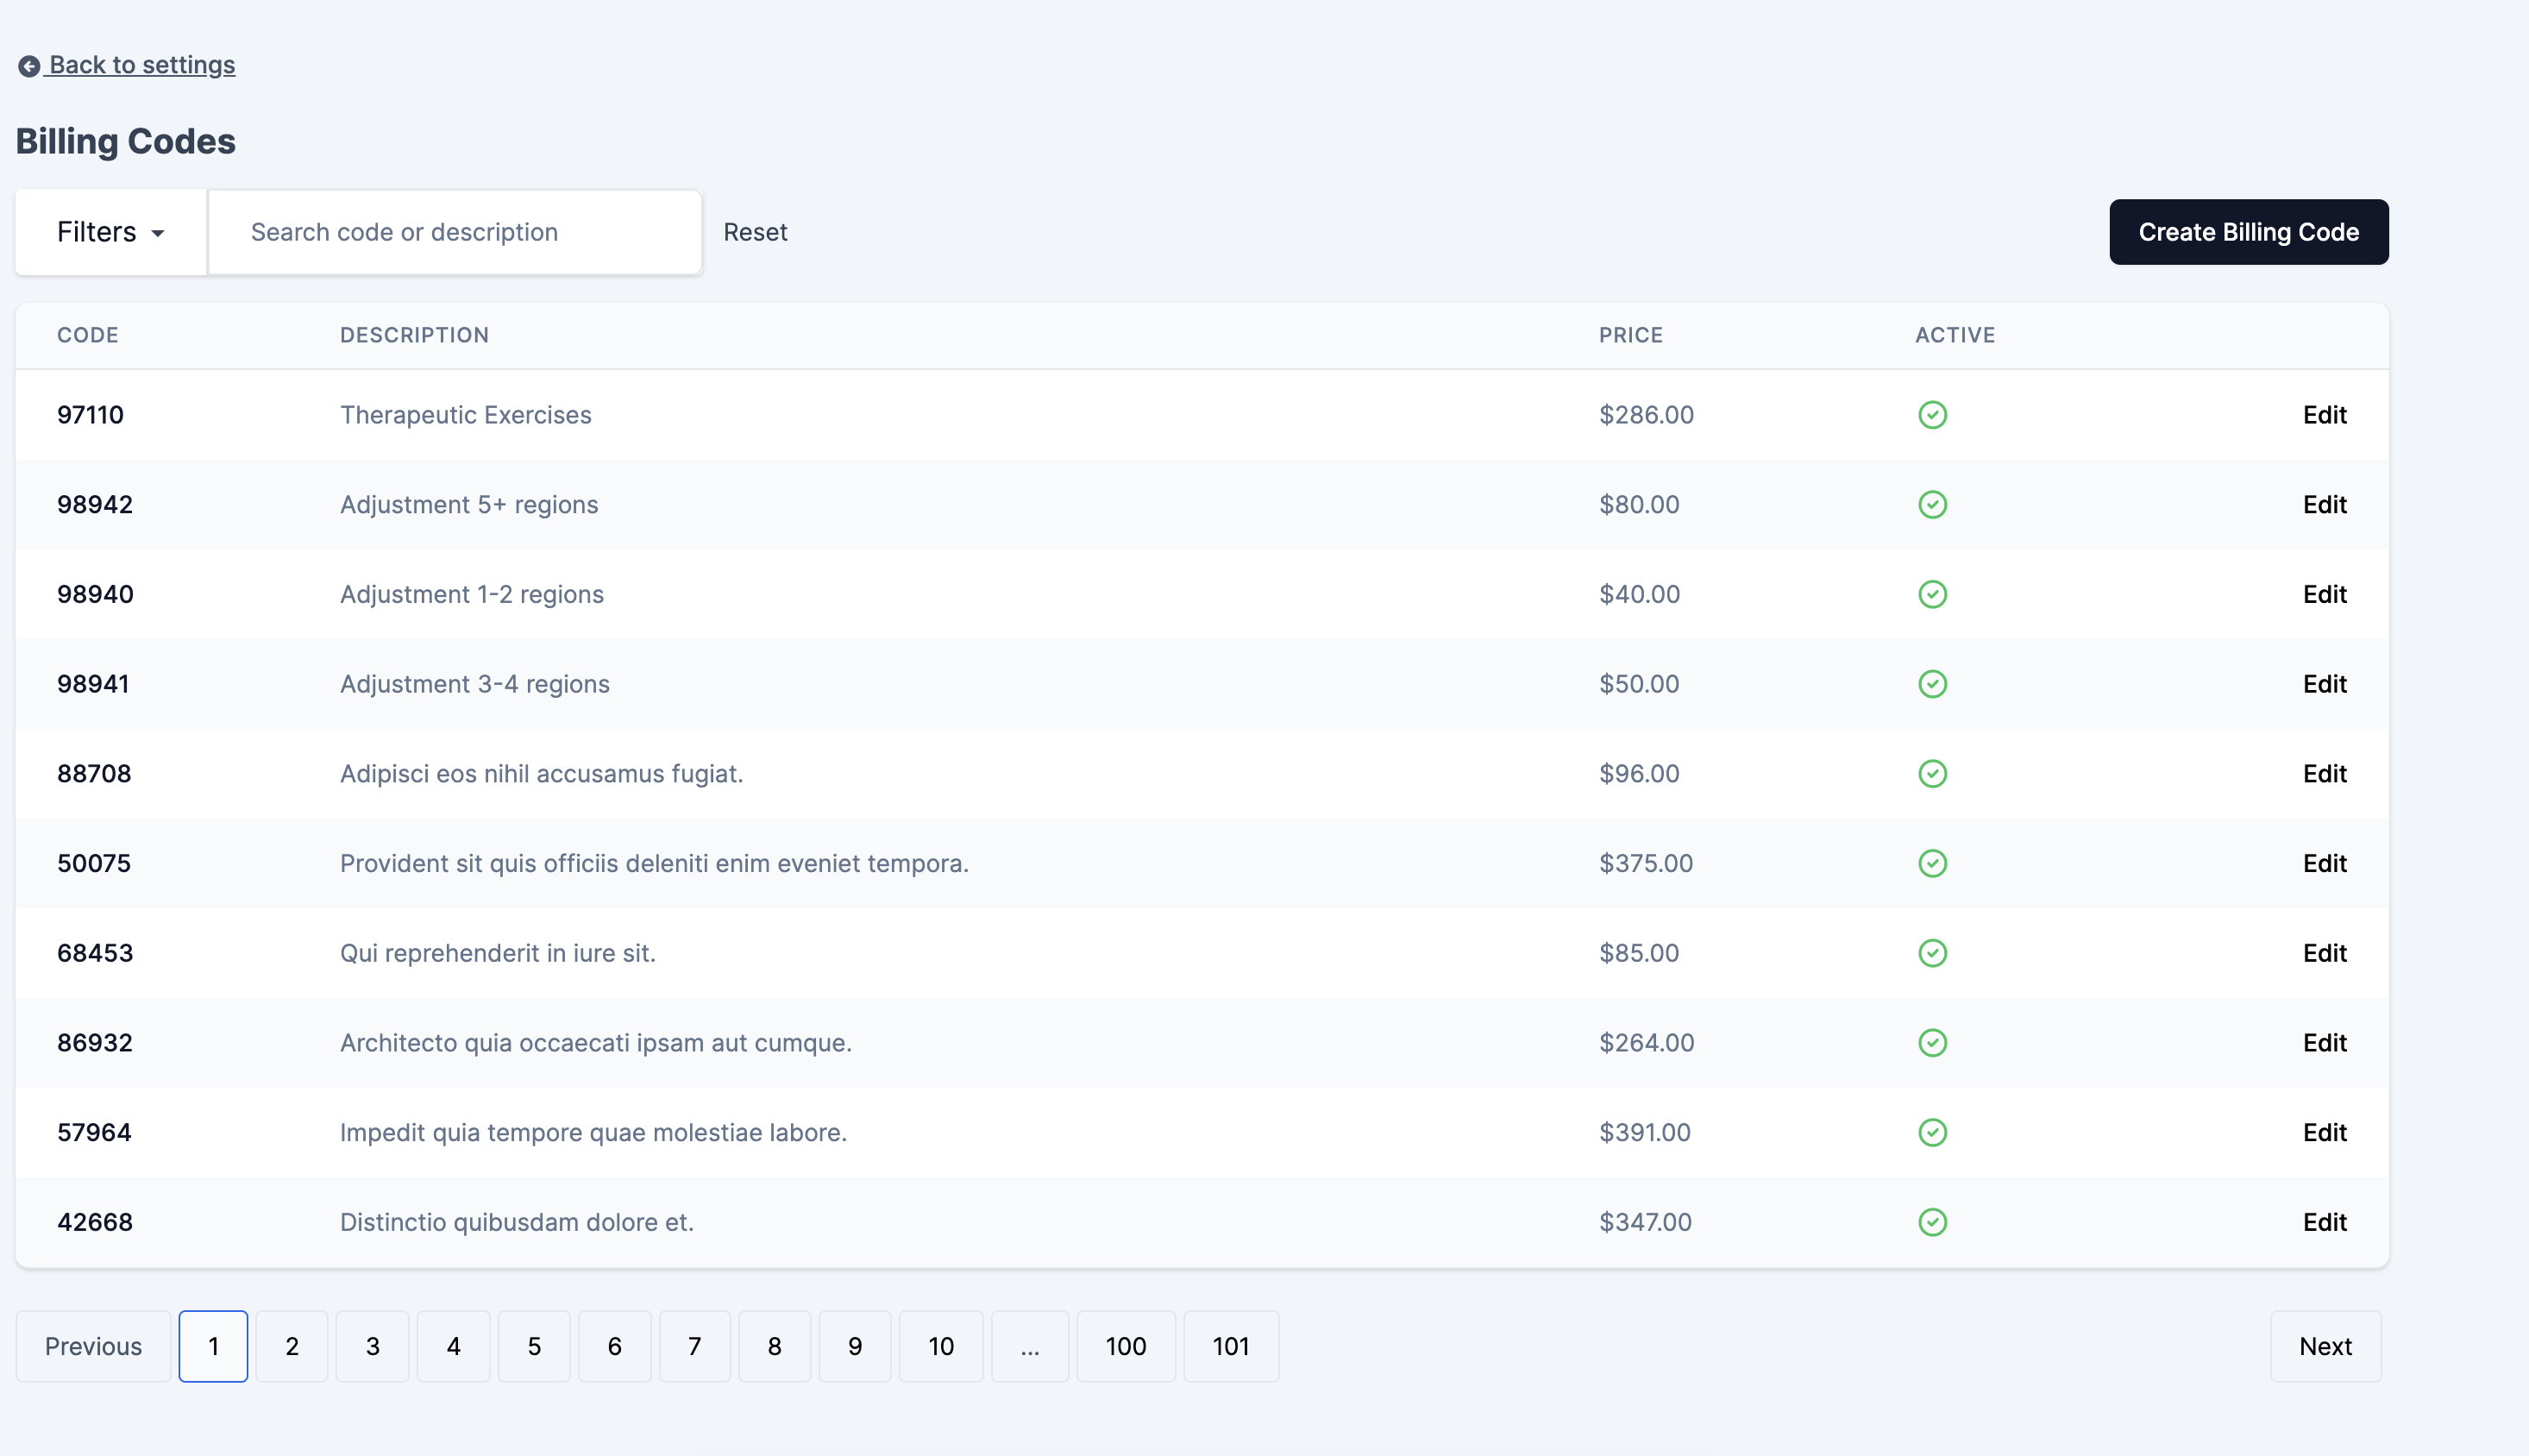Click the pagination ellipsis button

[x=1029, y=1346]
